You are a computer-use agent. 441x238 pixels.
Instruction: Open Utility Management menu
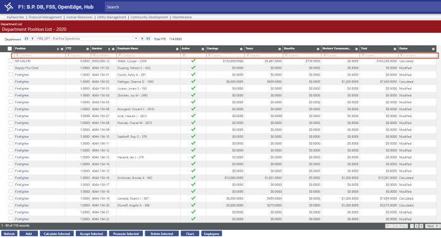112,18
